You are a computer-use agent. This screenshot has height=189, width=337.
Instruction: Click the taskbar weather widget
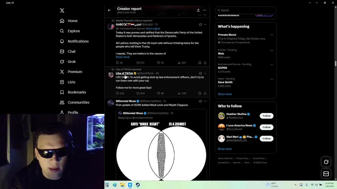[x=272, y=185]
